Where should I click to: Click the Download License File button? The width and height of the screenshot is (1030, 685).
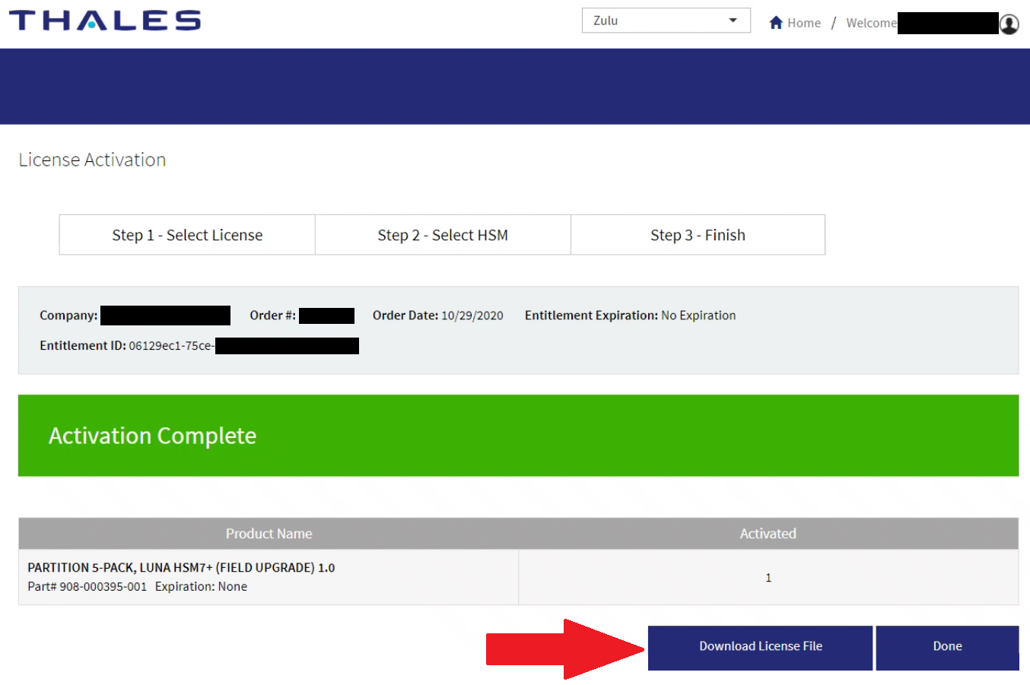pos(760,647)
